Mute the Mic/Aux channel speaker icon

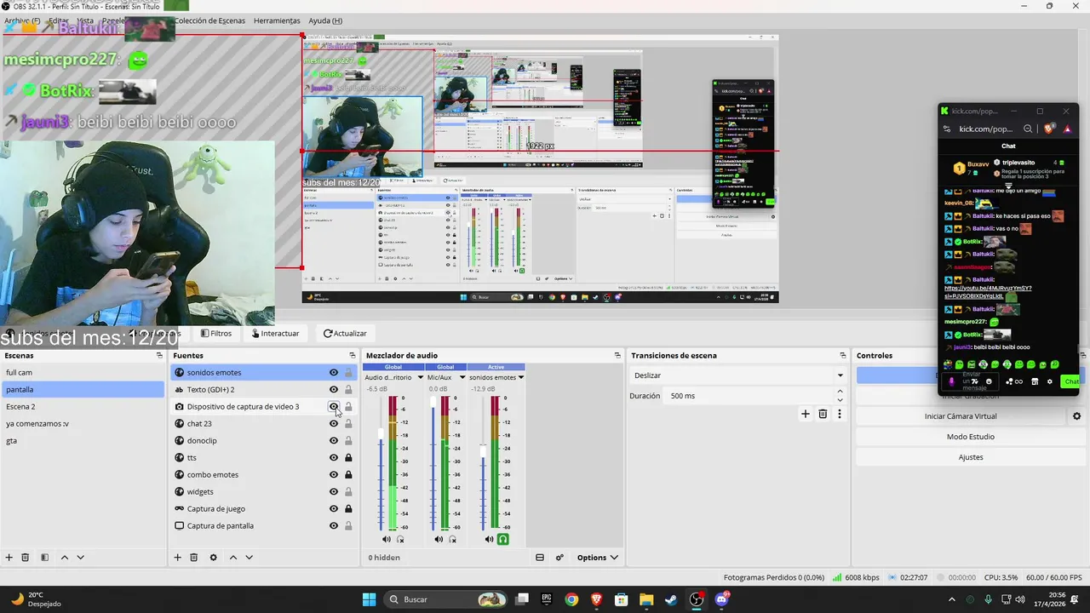click(x=439, y=539)
